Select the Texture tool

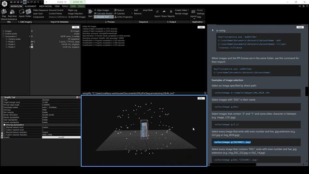coord(119,10)
